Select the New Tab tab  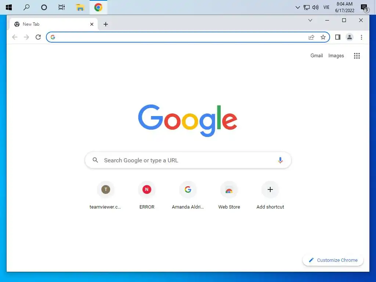54,24
